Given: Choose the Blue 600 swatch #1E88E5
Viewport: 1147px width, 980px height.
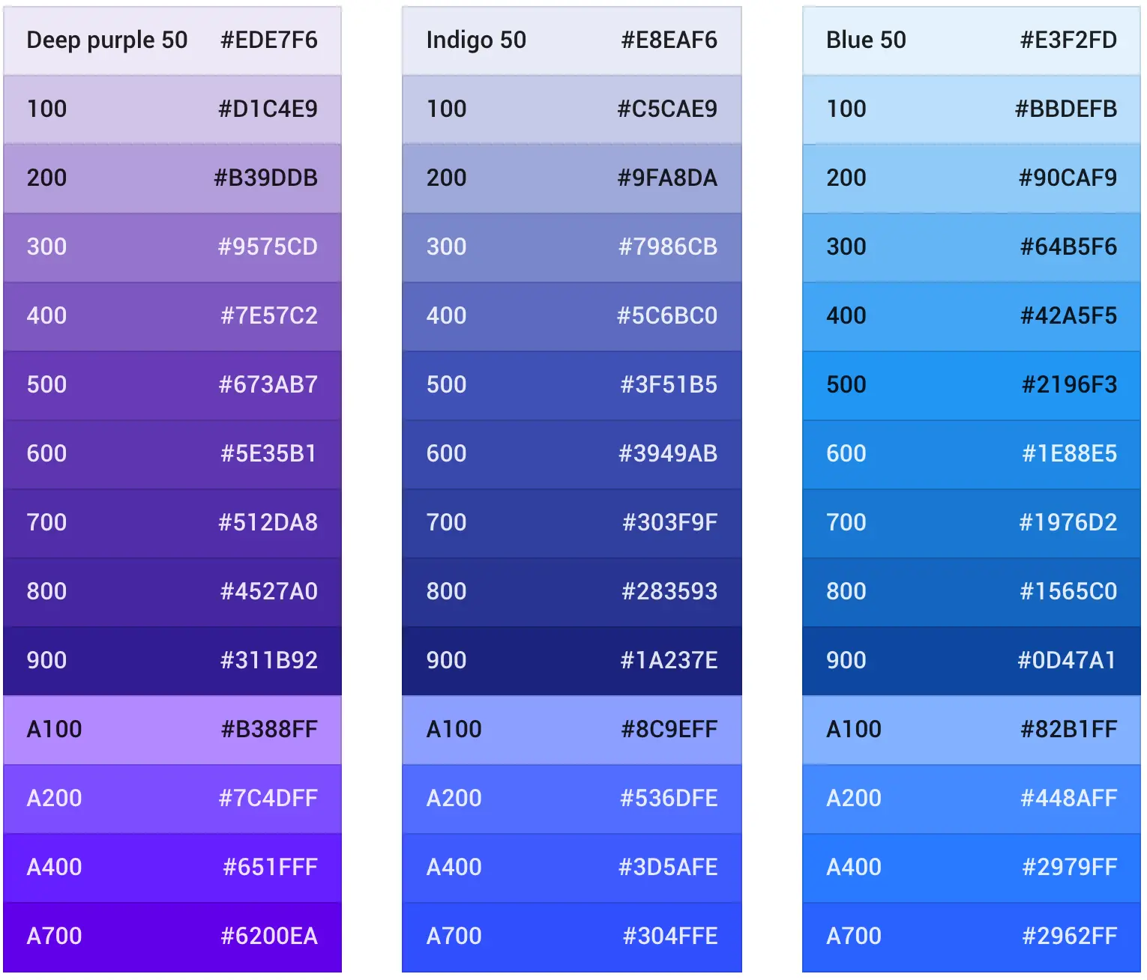Looking at the screenshot, I should coord(972,454).
